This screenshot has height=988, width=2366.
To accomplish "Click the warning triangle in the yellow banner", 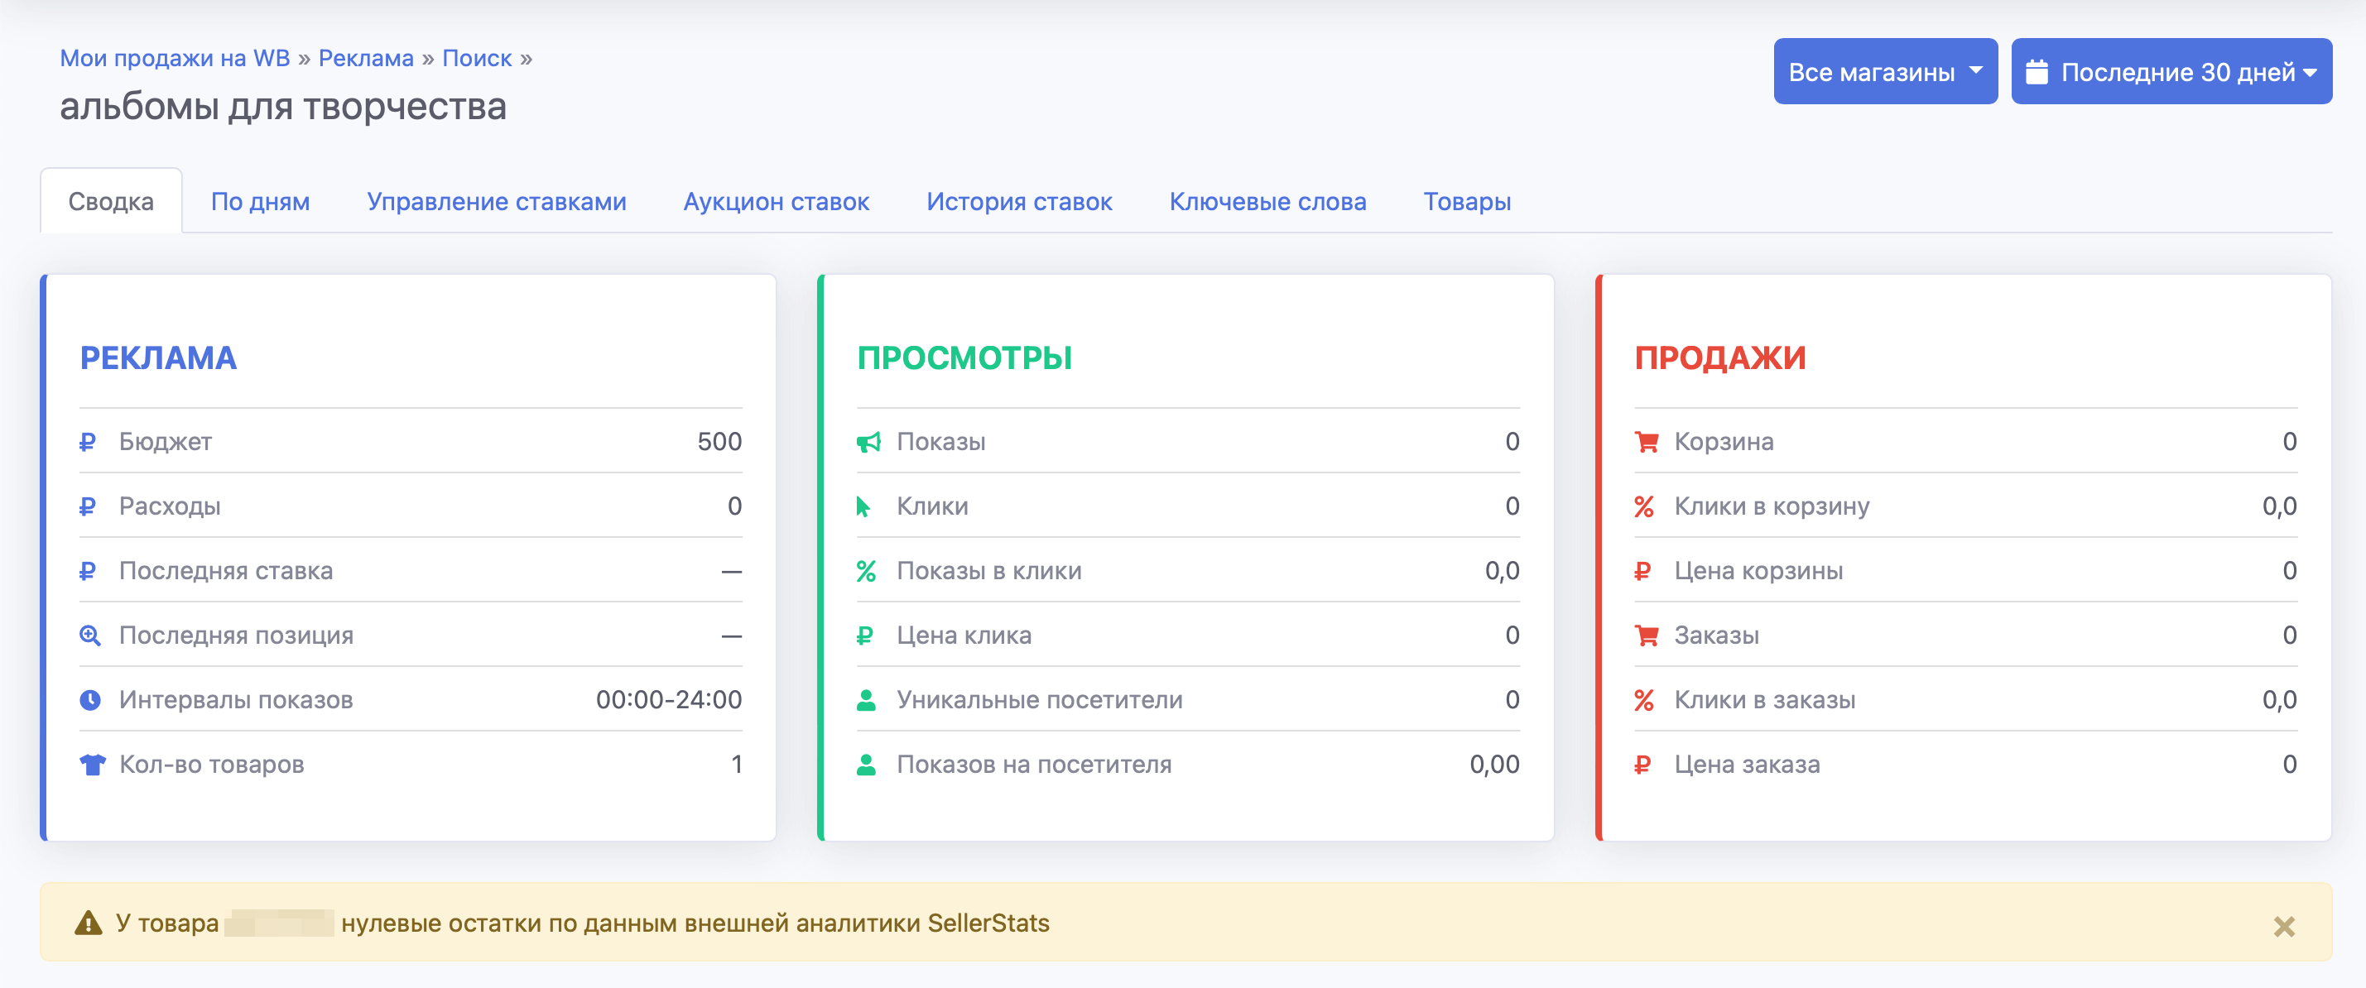I will point(89,921).
